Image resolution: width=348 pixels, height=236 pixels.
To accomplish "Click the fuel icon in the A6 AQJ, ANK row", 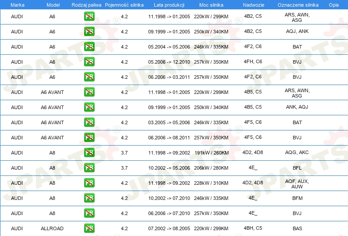I will (x=89, y=32).
